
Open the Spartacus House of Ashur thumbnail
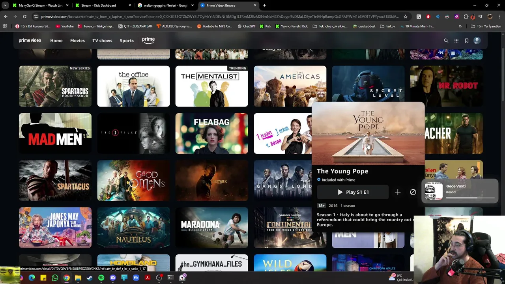[55, 86]
